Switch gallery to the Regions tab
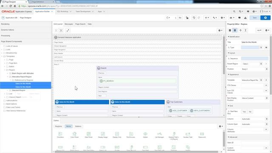This screenshot has height=153, width=272. click(x=59, y=126)
